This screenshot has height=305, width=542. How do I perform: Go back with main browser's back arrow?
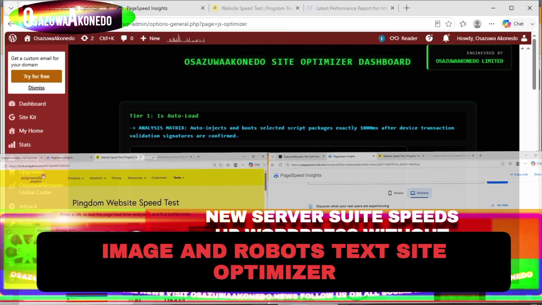click(11, 24)
